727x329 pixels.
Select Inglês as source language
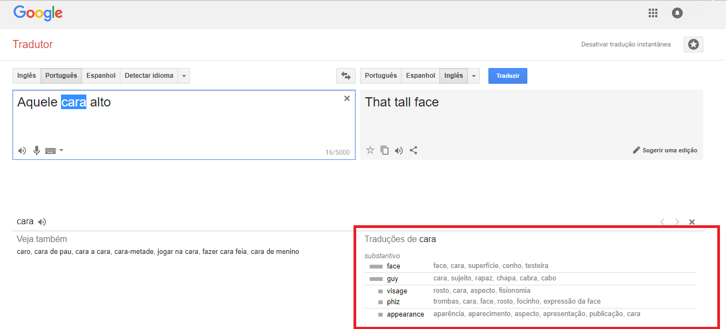coord(26,76)
